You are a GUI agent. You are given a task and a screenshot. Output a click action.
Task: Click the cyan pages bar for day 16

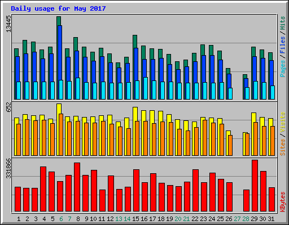click(x=146, y=88)
